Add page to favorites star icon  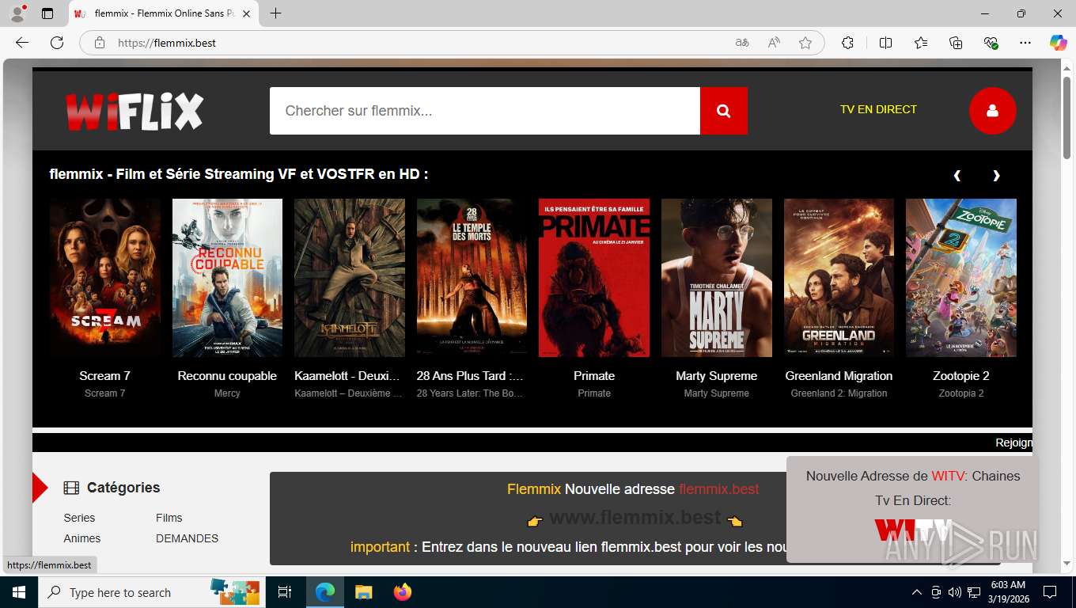click(x=805, y=43)
